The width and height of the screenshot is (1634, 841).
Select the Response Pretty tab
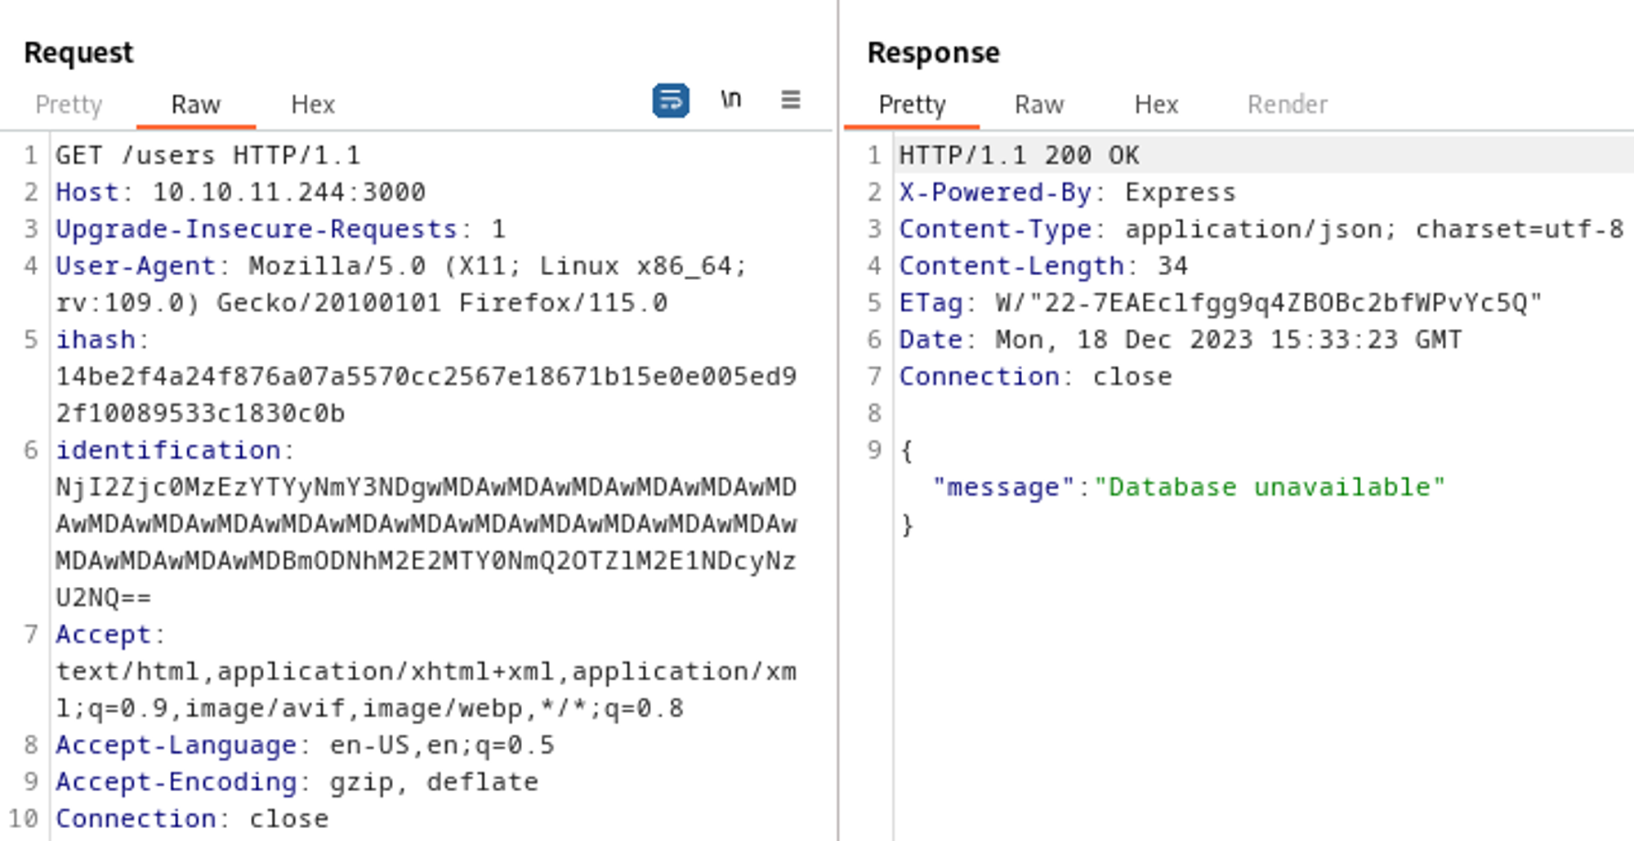tap(912, 105)
